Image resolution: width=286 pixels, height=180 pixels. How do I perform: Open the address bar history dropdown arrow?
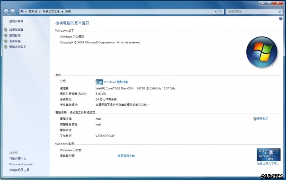pyautogui.click(x=215, y=12)
